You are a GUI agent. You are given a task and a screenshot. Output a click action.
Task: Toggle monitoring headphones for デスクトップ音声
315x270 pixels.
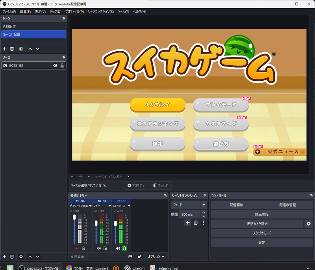pyautogui.click(x=84, y=248)
